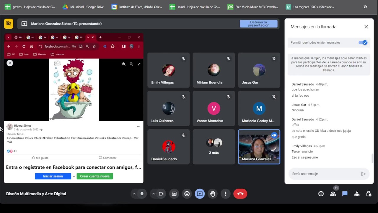Click the chat messages scrollbar

[372, 159]
